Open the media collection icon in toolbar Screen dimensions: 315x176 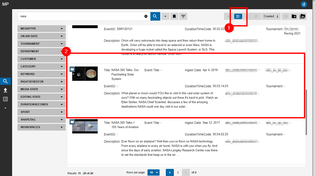pyautogui.click(x=302, y=16)
